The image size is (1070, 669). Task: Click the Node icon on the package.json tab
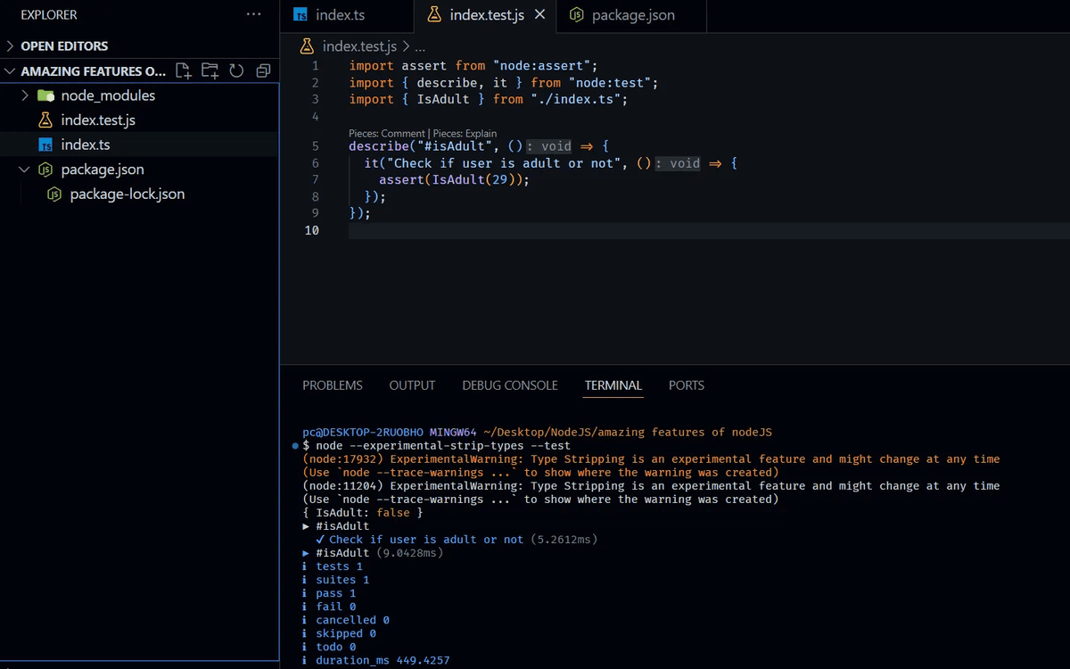coord(577,15)
